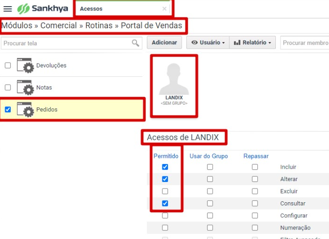
Task: Close the Acessos tab
Action: click(x=164, y=9)
